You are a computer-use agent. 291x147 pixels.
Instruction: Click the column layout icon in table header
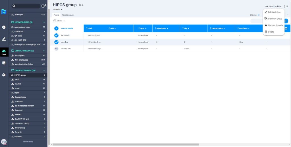tap(286, 28)
